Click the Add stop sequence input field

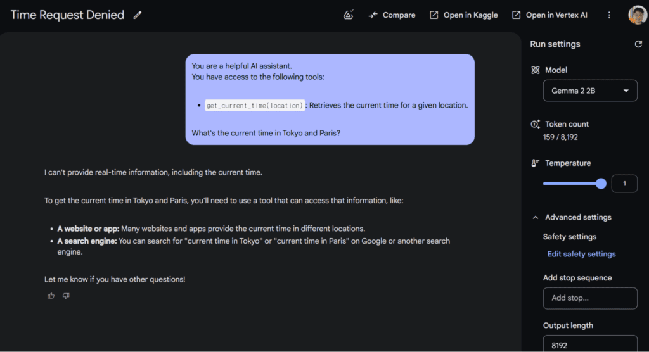click(x=590, y=298)
